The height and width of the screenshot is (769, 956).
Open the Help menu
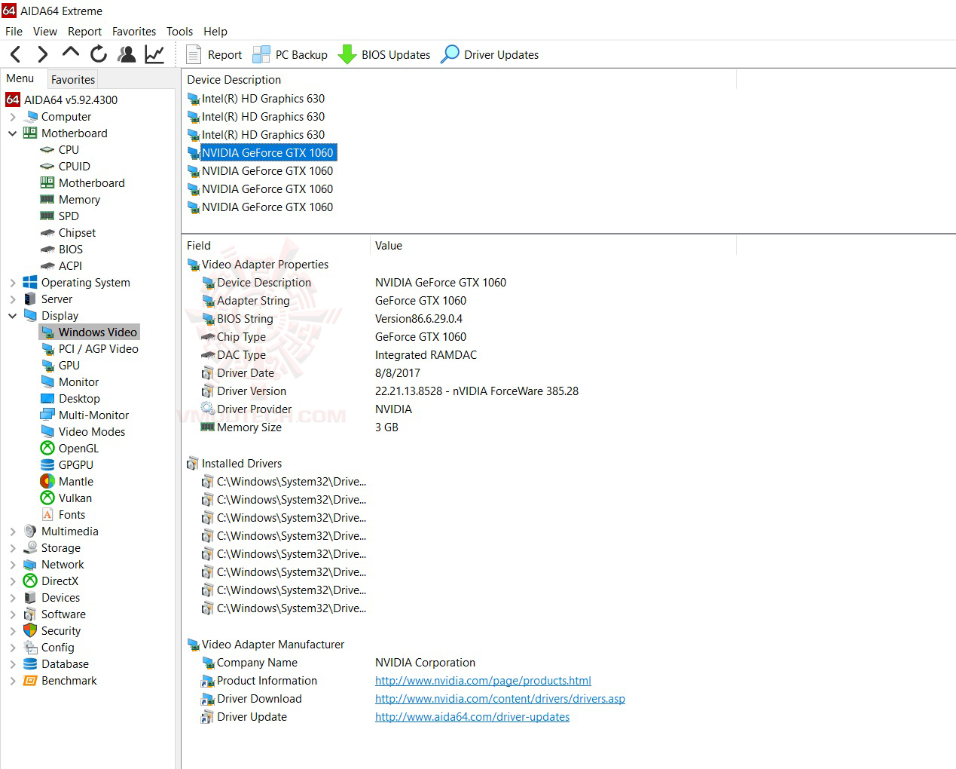coord(215,32)
